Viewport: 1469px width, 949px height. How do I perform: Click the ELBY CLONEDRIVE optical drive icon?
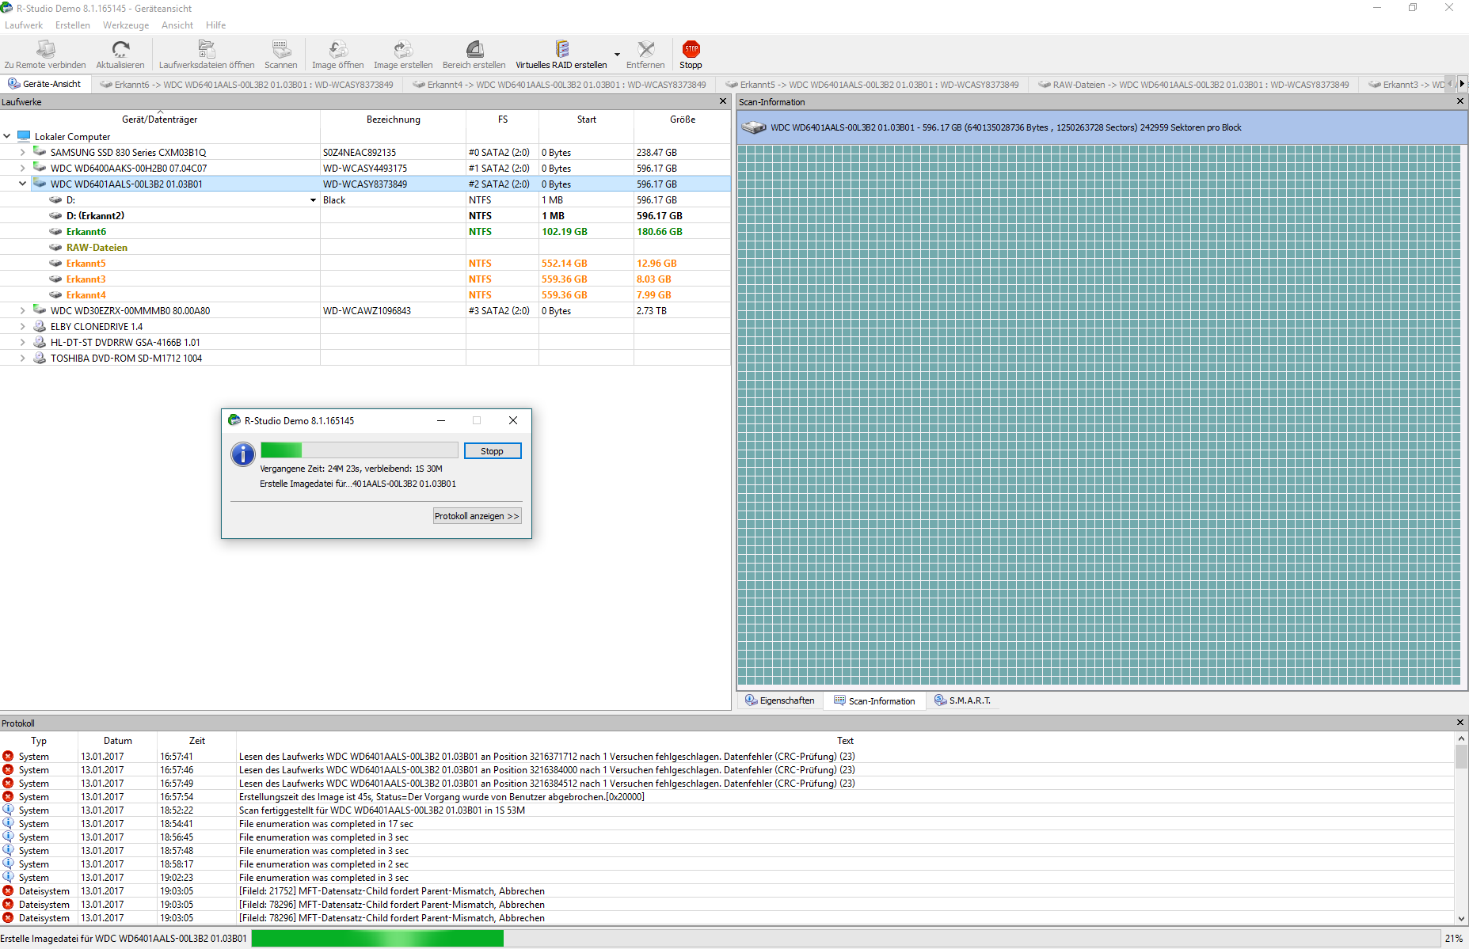40,326
